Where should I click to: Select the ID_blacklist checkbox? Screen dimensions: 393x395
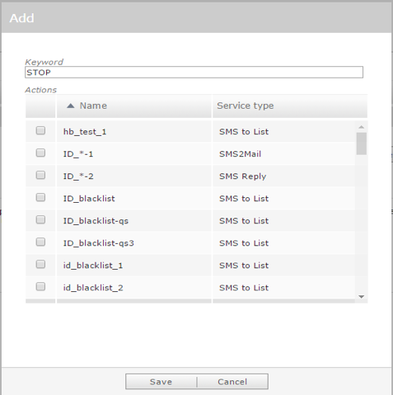coord(40,197)
